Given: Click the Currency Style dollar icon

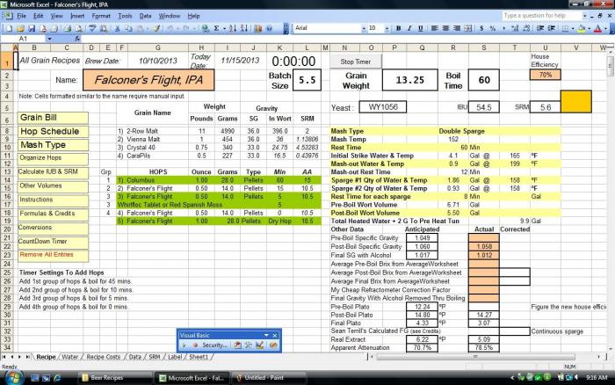Looking at the screenshot, I should pos(481,28).
